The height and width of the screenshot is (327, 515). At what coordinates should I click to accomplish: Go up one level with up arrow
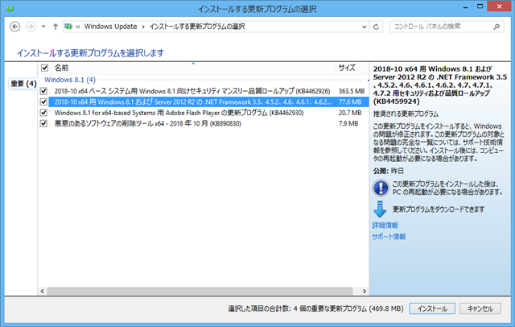(x=56, y=27)
